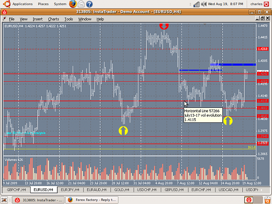Click the volume speaker icon
The image size is (272, 204).
click(x=204, y=4)
